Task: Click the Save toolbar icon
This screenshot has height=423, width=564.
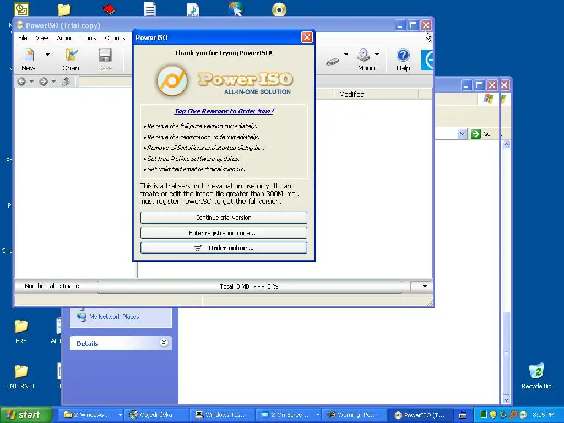Action: pos(105,59)
